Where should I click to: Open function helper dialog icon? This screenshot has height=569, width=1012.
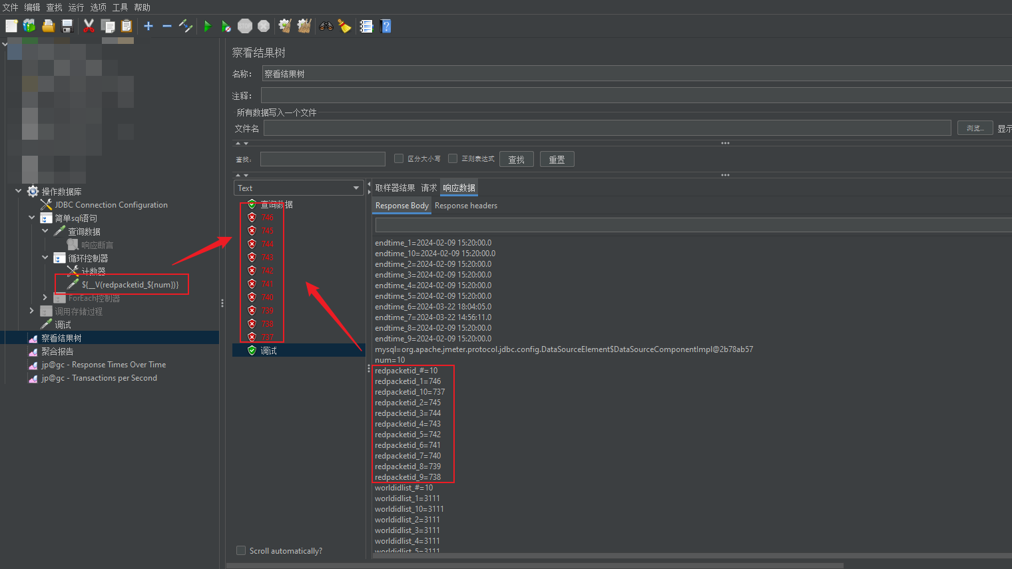click(x=366, y=26)
